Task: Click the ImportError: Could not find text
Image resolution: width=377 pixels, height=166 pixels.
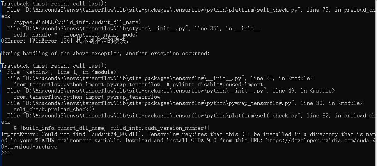Action: coord(43,134)
